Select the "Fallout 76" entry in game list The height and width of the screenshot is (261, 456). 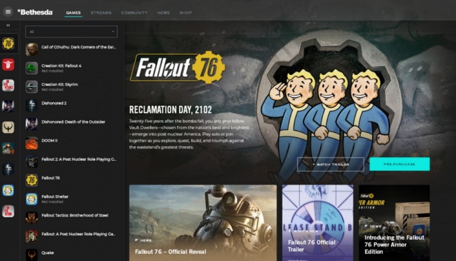[x=71, y=180]
